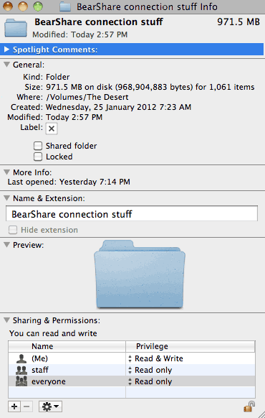Select the (Me) user icon
The image size is (265, 418).
click(x=21, y=358)
